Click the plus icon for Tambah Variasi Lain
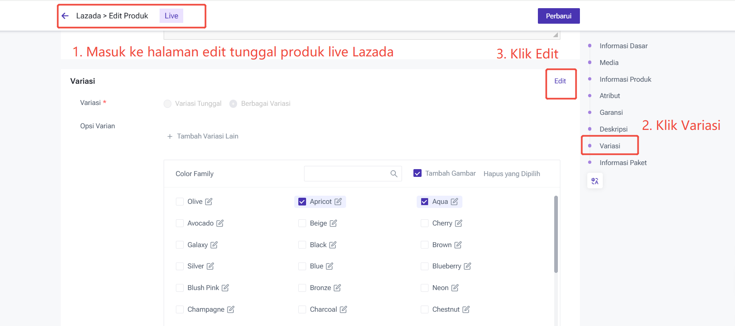 tap(170, 136)
